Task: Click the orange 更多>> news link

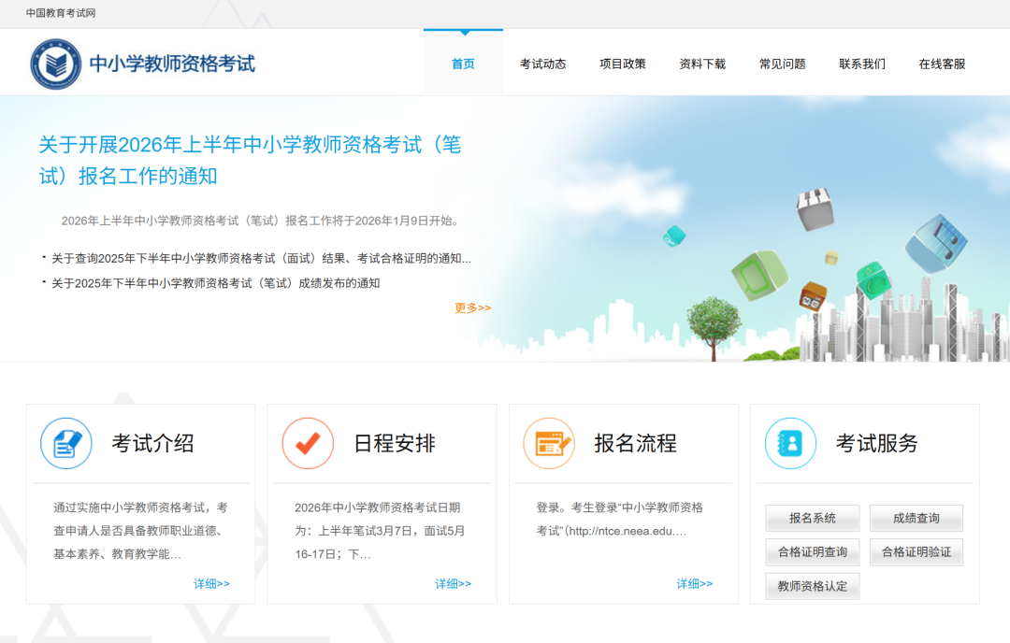Action: [472, 307]
